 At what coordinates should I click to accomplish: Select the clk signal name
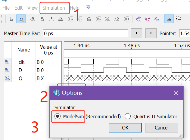pyautogui.click(x=22, y=62)
